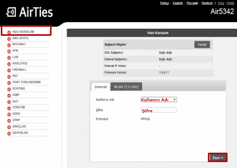Focus the Şifre password input field
Viewport: 237px width, 168px height.
[159, 110]
